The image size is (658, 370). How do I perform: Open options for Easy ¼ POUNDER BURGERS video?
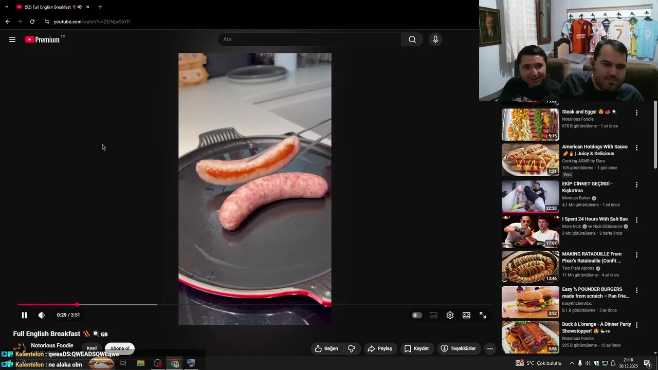tap(636, 290)
